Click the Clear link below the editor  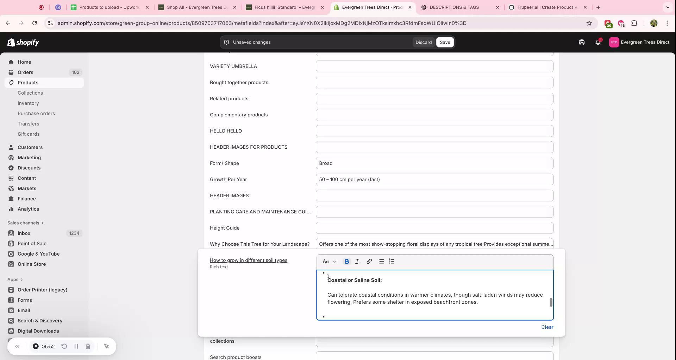547,327
